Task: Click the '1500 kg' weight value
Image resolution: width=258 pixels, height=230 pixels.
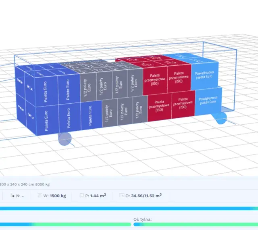Action: coord(58,196)
